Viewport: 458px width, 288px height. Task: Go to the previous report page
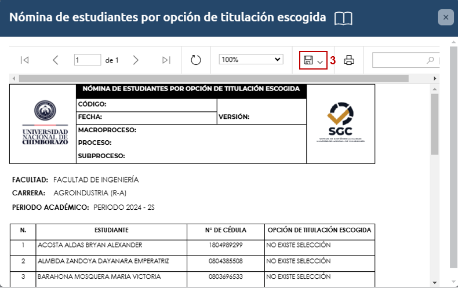click(x=56, y=60)
